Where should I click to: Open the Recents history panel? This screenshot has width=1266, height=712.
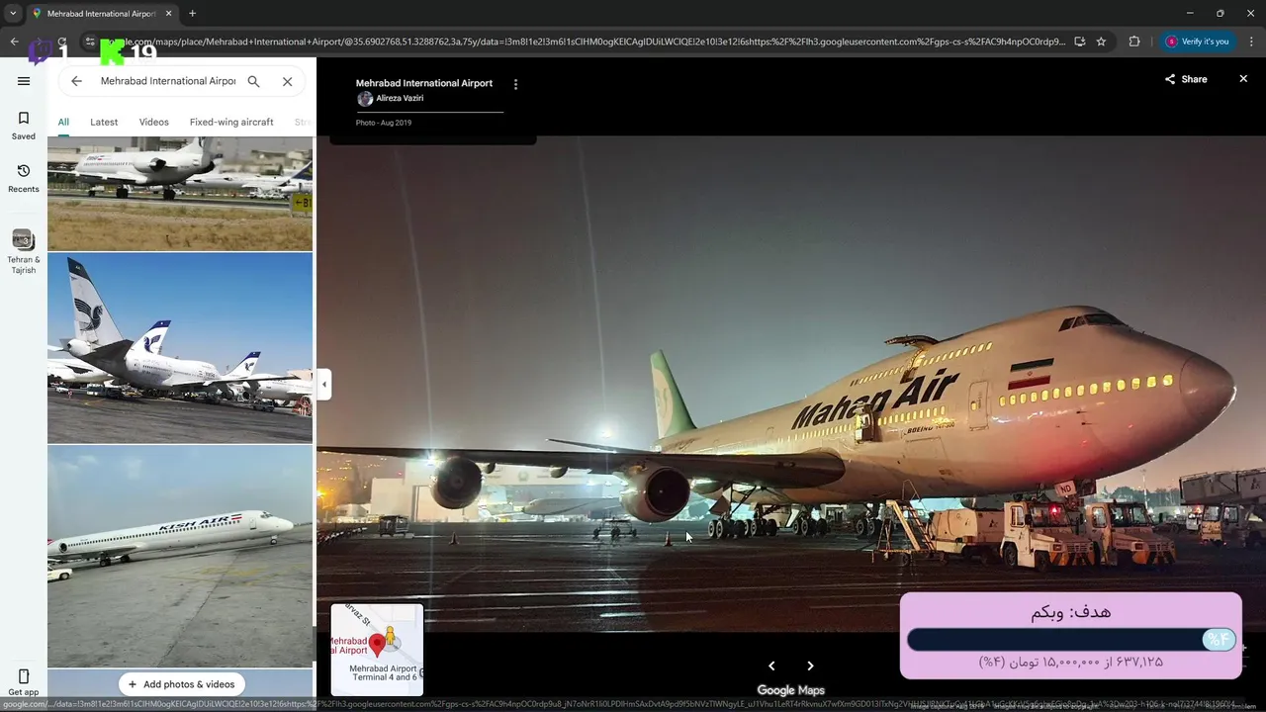pos(24,178)
